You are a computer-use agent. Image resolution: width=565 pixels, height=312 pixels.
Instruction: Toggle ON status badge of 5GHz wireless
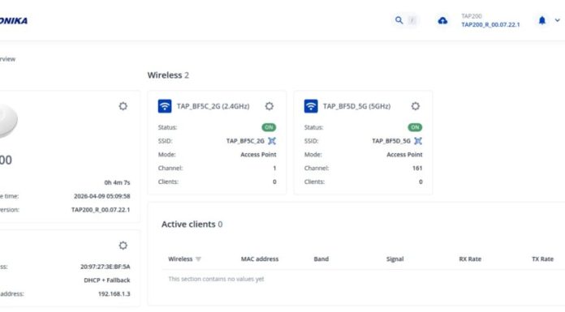pyautogui.click(x=415, y=127)
